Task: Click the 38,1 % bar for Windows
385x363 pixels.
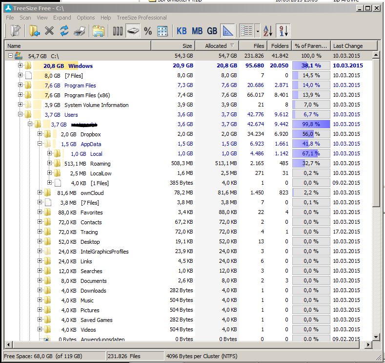Action: click(x=311, y=65)
